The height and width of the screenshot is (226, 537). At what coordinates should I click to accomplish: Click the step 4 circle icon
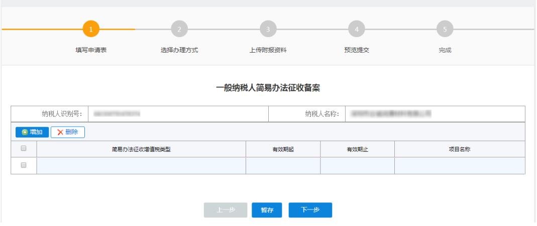[356, 30]
